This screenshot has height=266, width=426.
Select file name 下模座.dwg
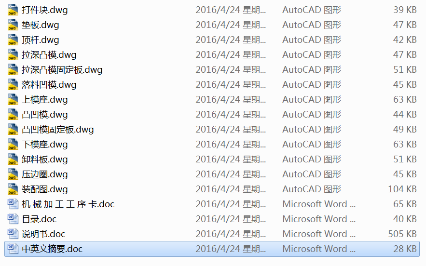click(x=44, y=145)
